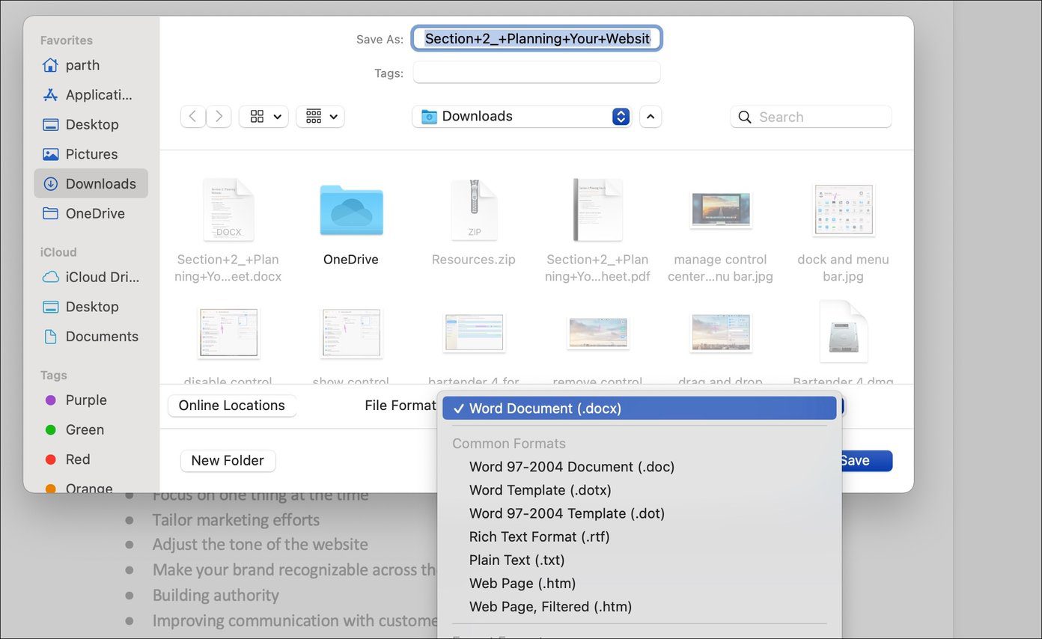Screen dimensions: 1042x639
Task: Go back using the left chevron button
Action: pos(193,116)
